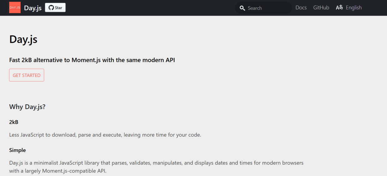Viewport: 387px width, 176px height.
Task: Open the GitHub link in navbar
Action: pyautogui.click(x=321, y=7)
